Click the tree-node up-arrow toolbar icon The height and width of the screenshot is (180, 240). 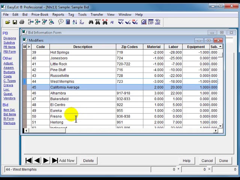click(x=45, y=22)
